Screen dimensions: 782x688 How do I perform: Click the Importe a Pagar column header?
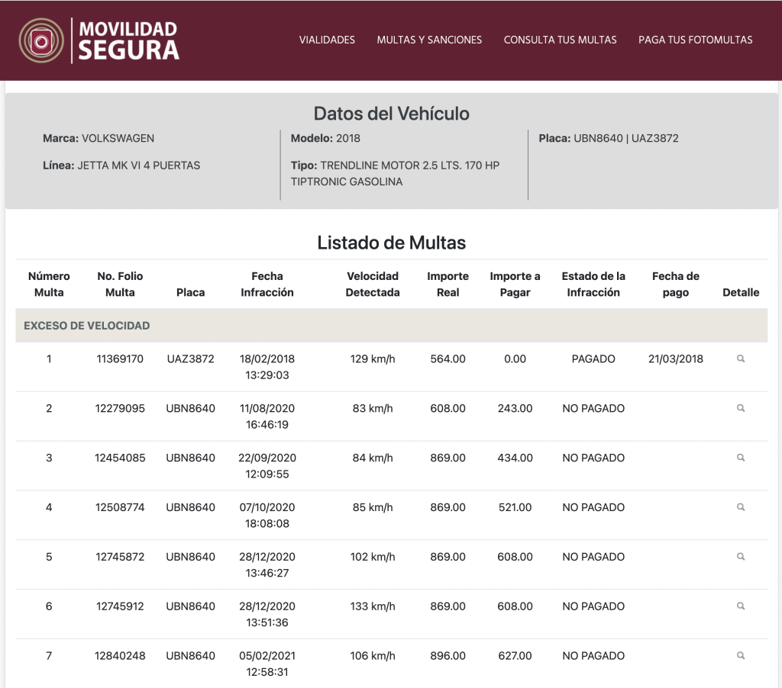[x=515, y=285]
